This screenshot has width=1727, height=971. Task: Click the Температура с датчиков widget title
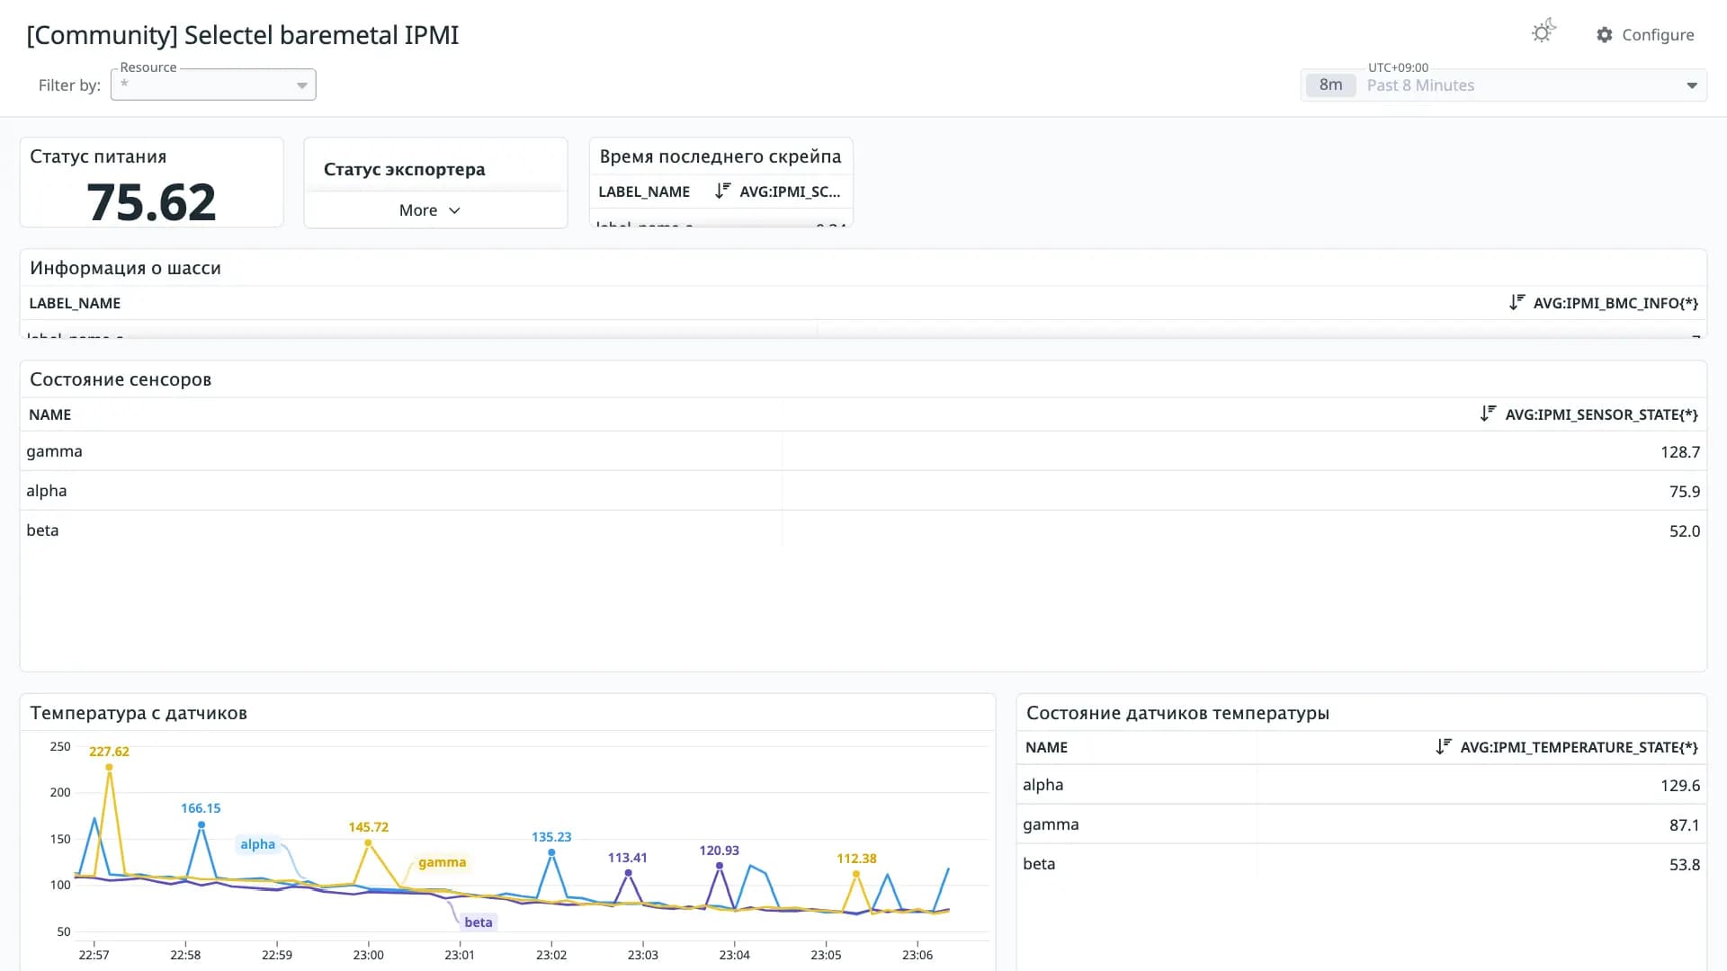139,713
